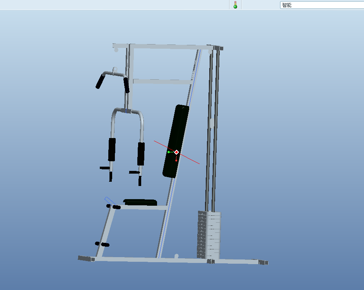Select the black seat cushion

pos(140,202)
